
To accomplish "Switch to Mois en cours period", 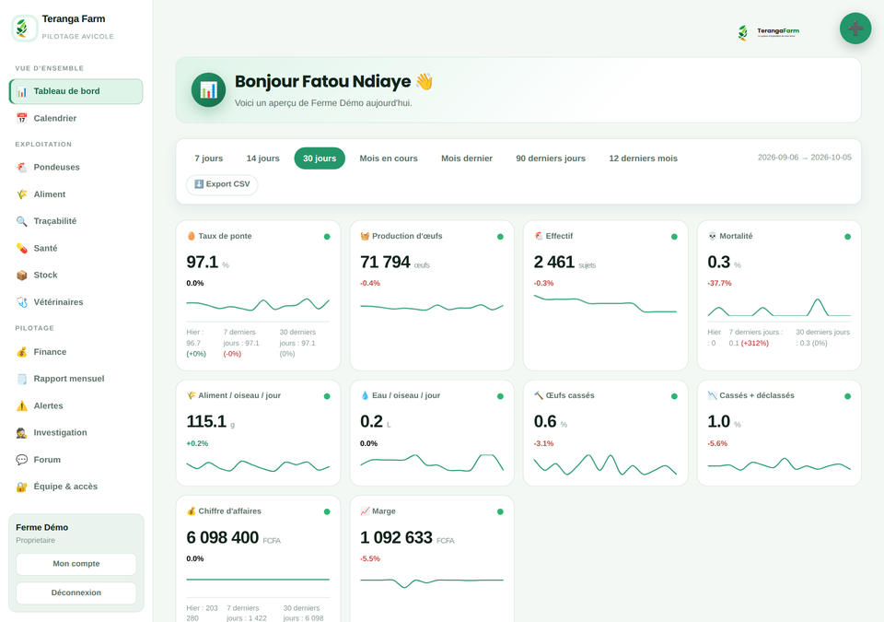I will coord(389,158).
